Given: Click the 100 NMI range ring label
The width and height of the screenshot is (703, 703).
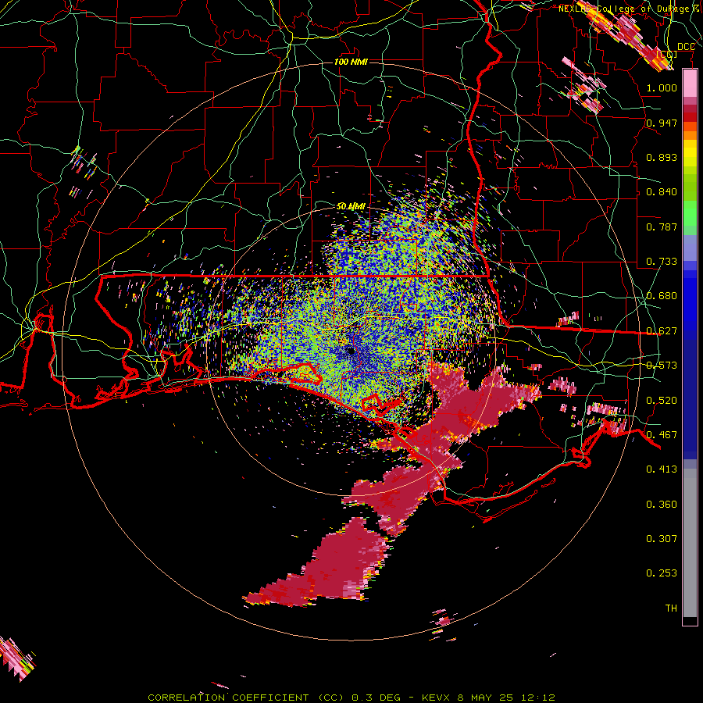Looking at the screenshot, I should click(x=351, y=62).
